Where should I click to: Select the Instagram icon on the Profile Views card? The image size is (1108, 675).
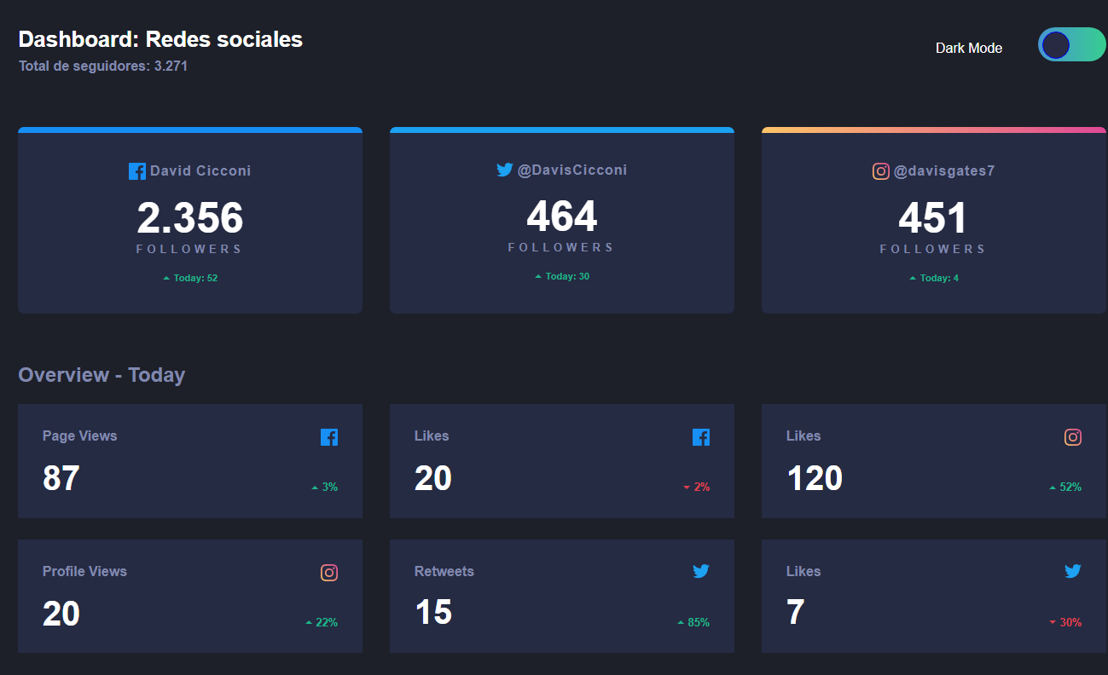coord(329,572)
